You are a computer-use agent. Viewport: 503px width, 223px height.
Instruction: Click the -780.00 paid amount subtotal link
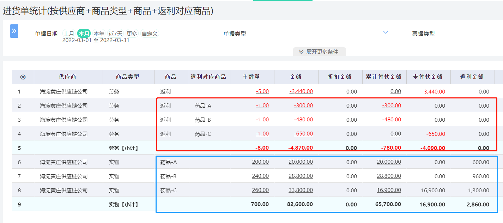[x=391, y=147]
